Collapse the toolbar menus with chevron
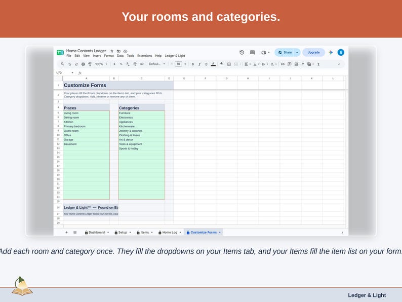Image resolution: width=402 pixels, height=302 pixels. tap(339, 64)
